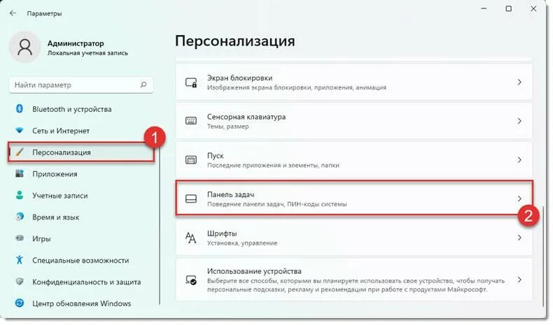
Task: Open Специальные возможности section
Action: 81,260
